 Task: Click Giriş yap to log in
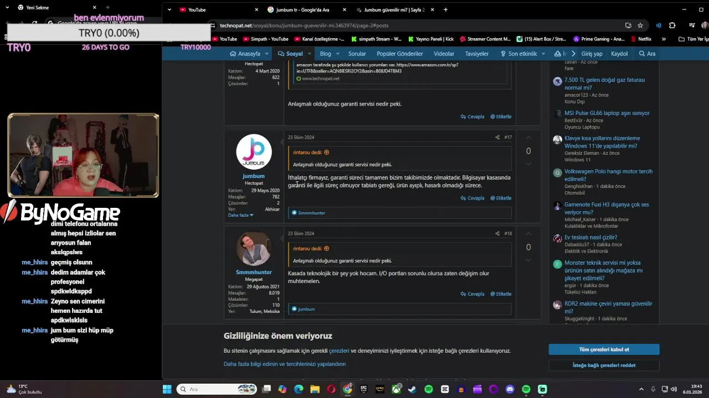click(x=592, y=54)
